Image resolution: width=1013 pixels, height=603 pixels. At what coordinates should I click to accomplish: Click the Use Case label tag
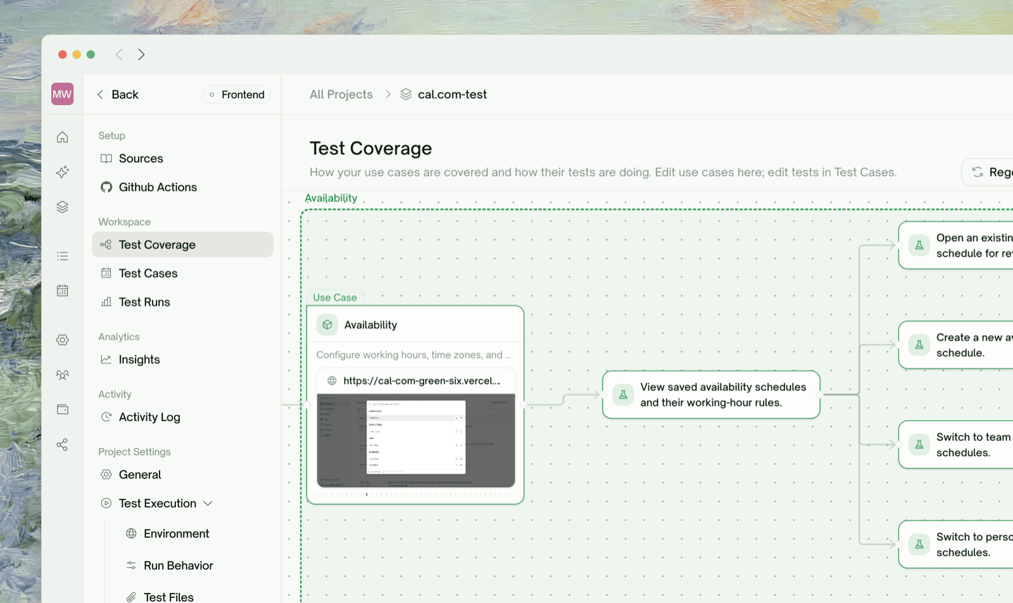pos(335,297)
